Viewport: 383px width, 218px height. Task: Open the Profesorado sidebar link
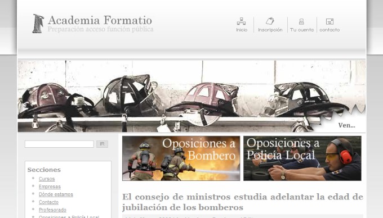click(x=52, y=210)
